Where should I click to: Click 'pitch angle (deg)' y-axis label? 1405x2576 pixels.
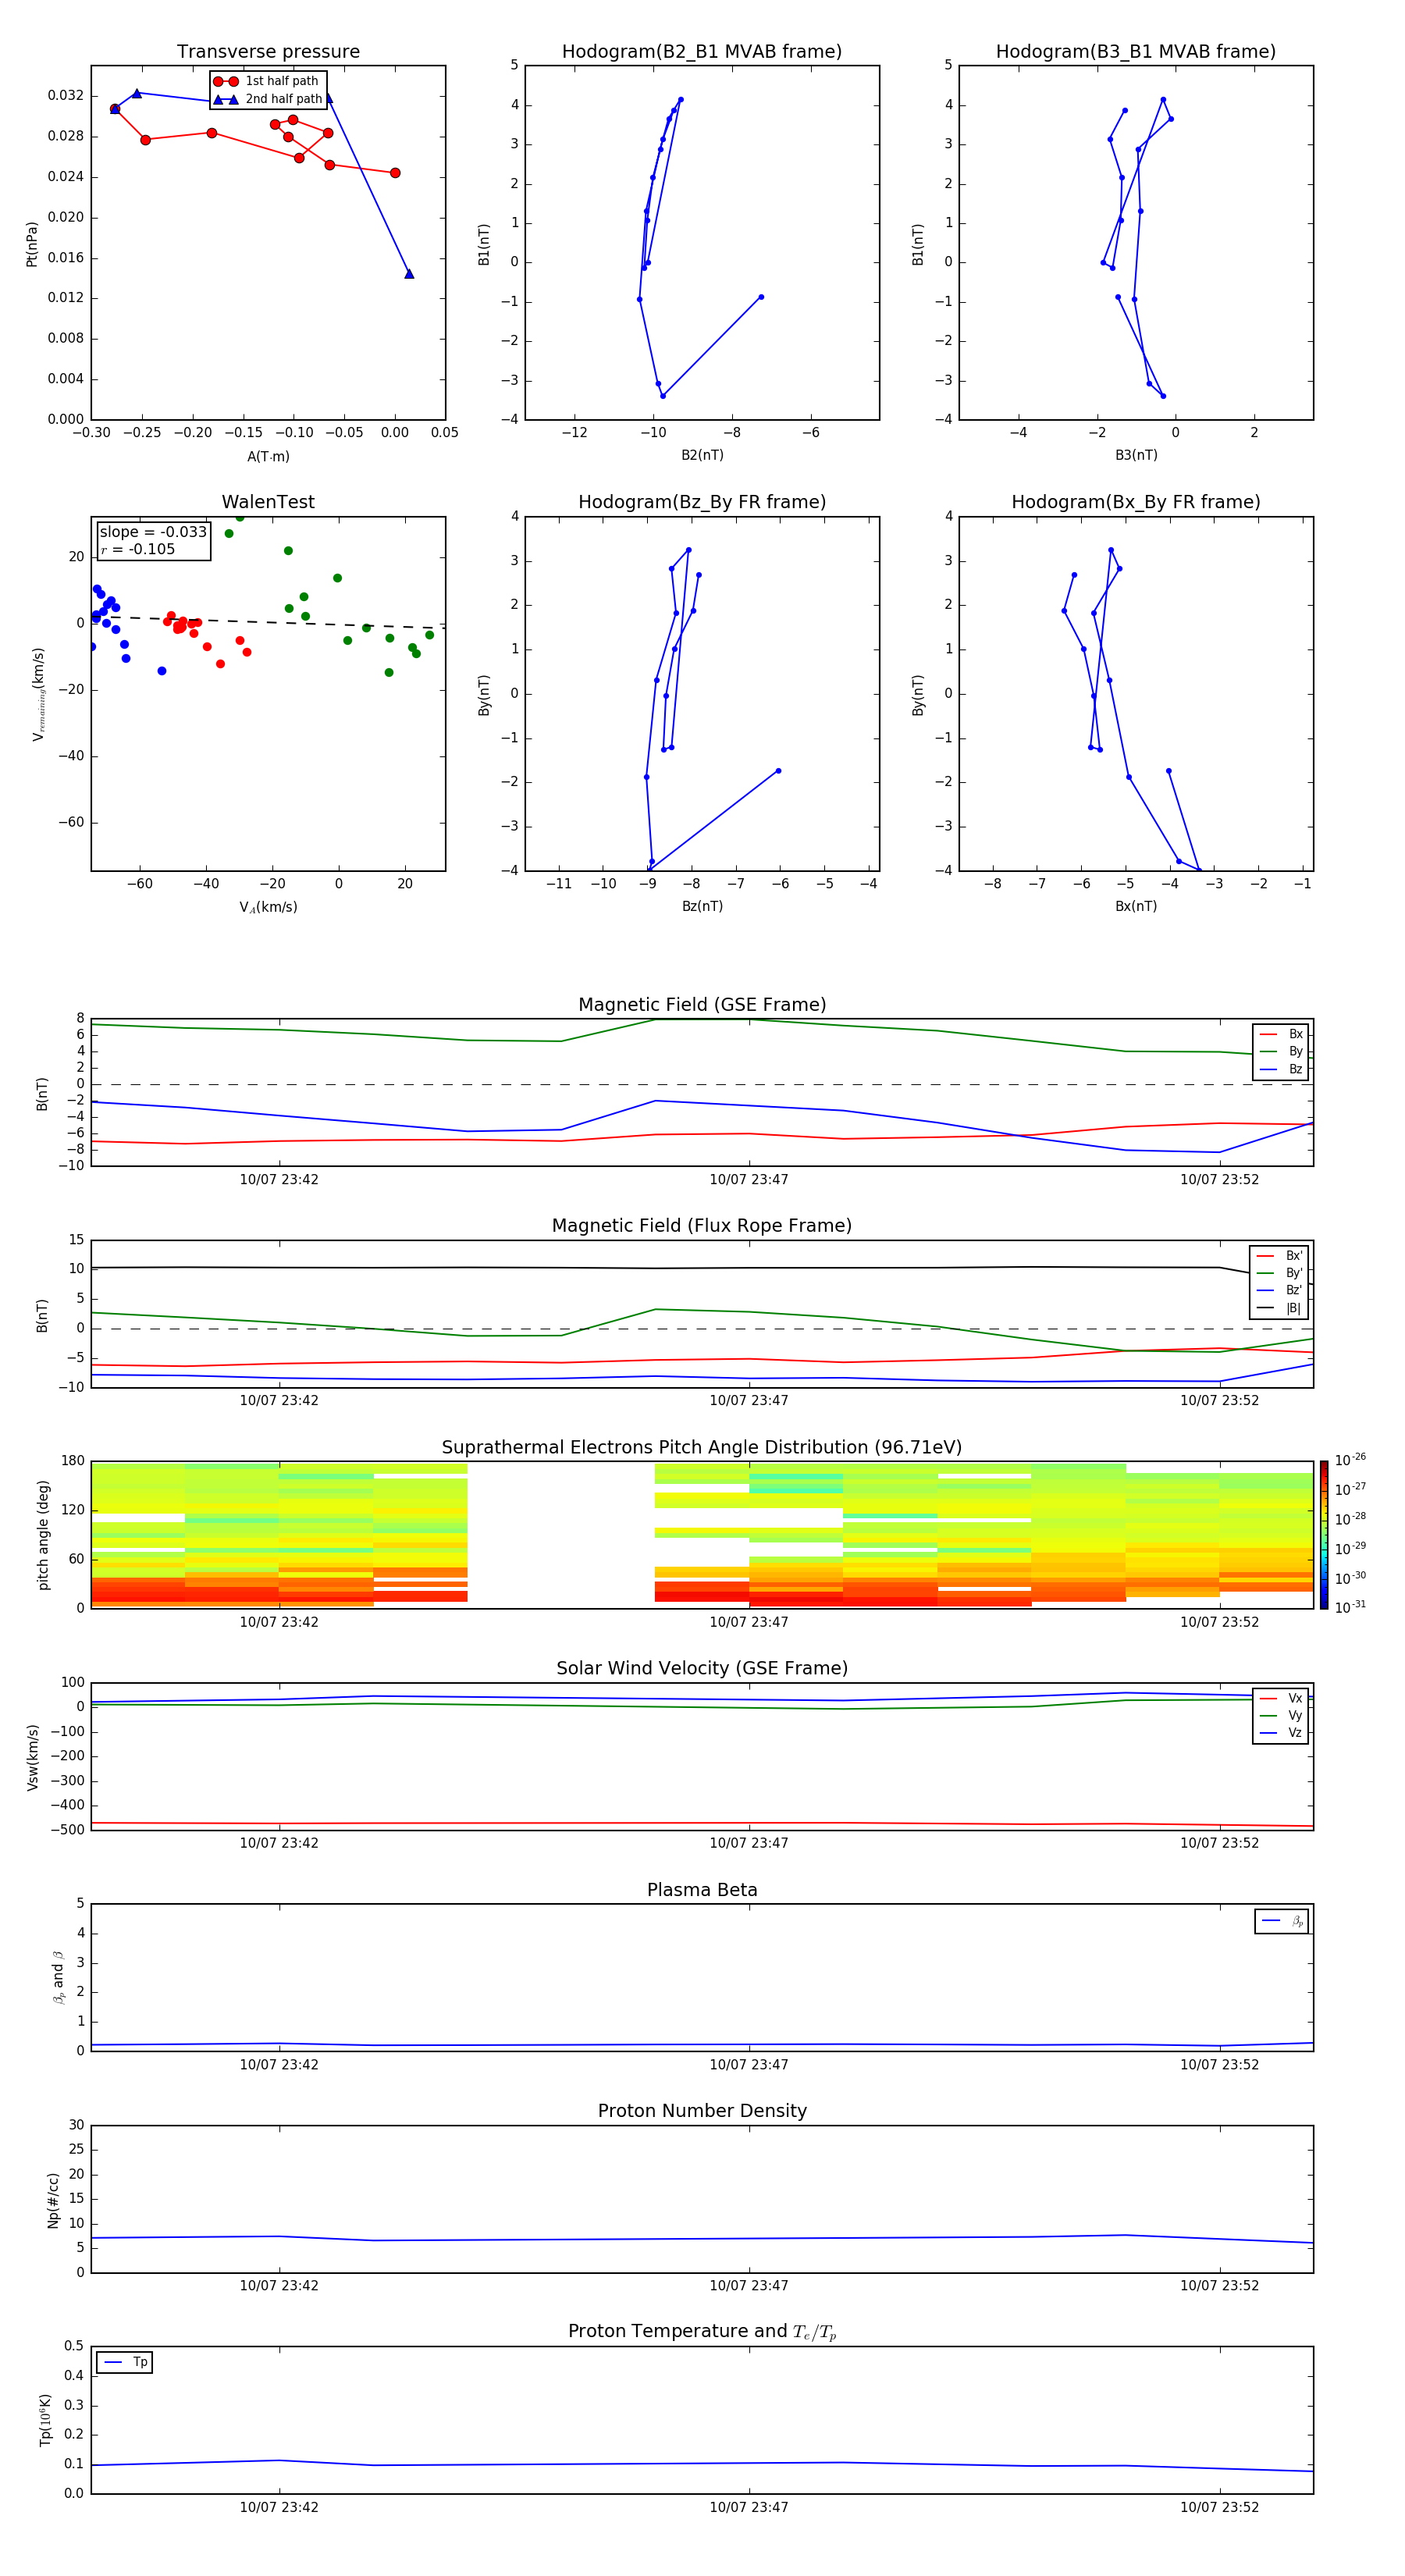click(x=43, y=1535)
